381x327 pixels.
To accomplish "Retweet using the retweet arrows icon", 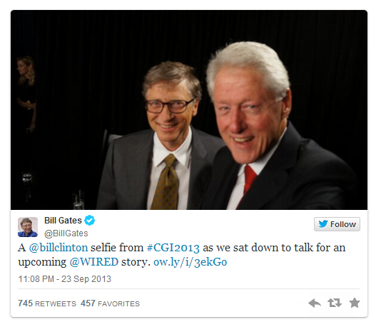I will pyautogui.click(x=335, y=303).
